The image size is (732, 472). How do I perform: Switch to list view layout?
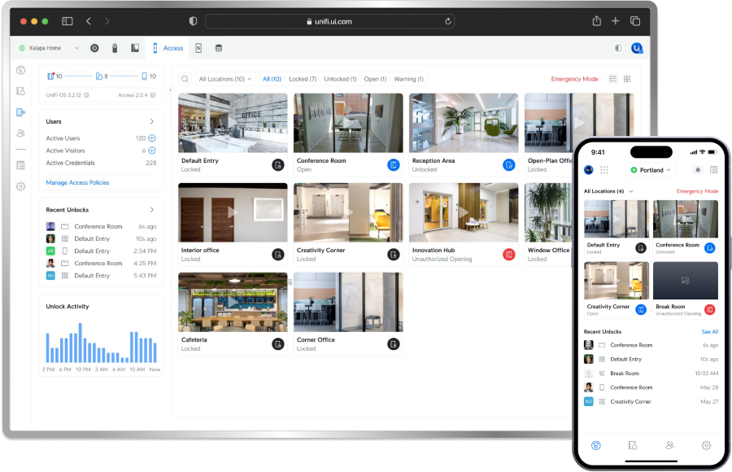(612, 79)
